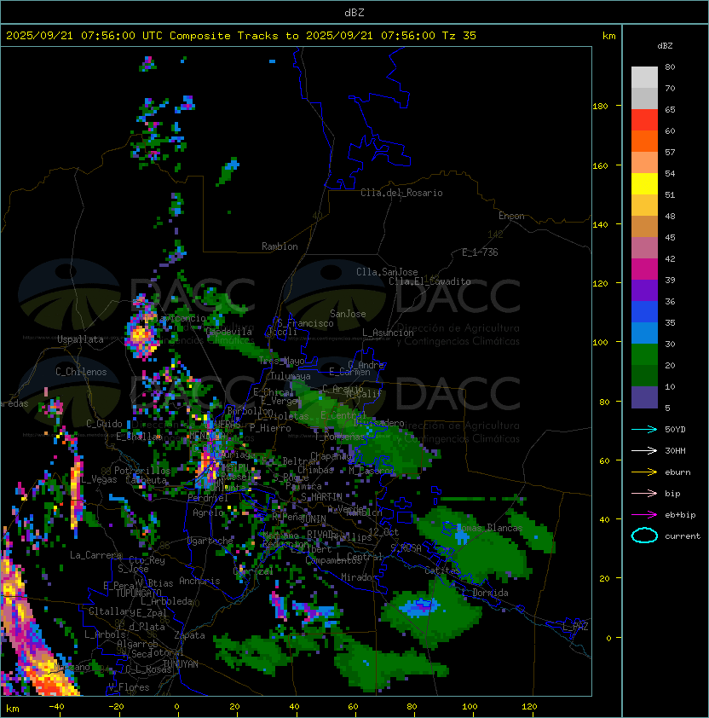Click the dBZ title at the top
This screenshot has width=709, height=718.
click(x=354, y=13)
